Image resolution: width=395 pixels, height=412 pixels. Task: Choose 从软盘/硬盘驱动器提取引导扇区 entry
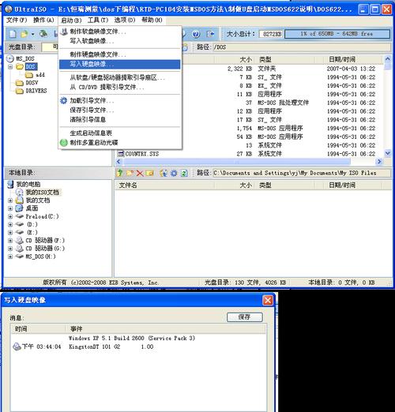tap(120, 77)
